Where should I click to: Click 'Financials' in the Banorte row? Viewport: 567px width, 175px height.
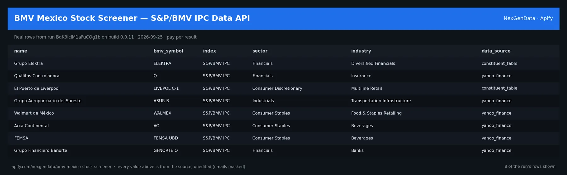[x=262, y=150]
